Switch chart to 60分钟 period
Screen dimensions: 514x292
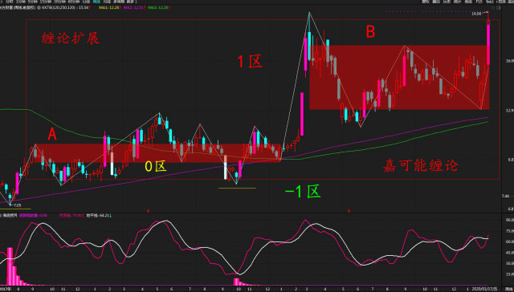[x=73, y=2]
